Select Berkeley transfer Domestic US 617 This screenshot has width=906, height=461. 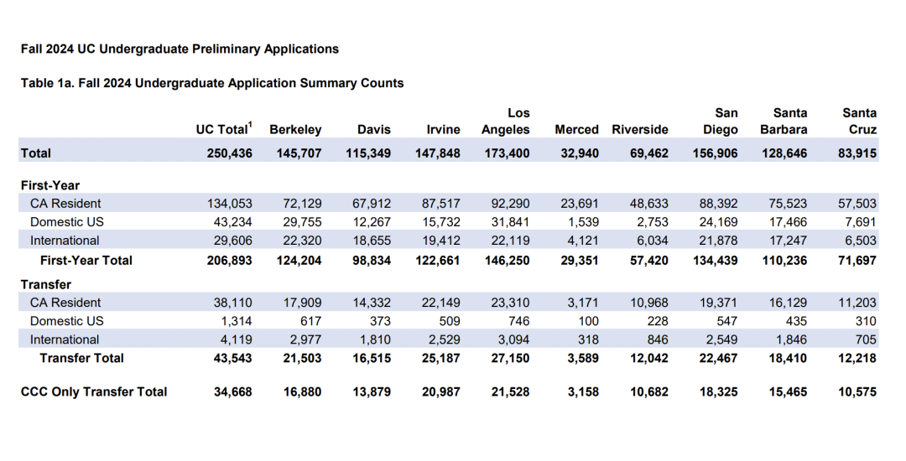tap(310, 321)
